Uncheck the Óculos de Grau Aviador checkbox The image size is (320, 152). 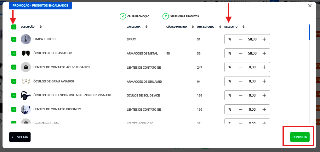[14, 81]
